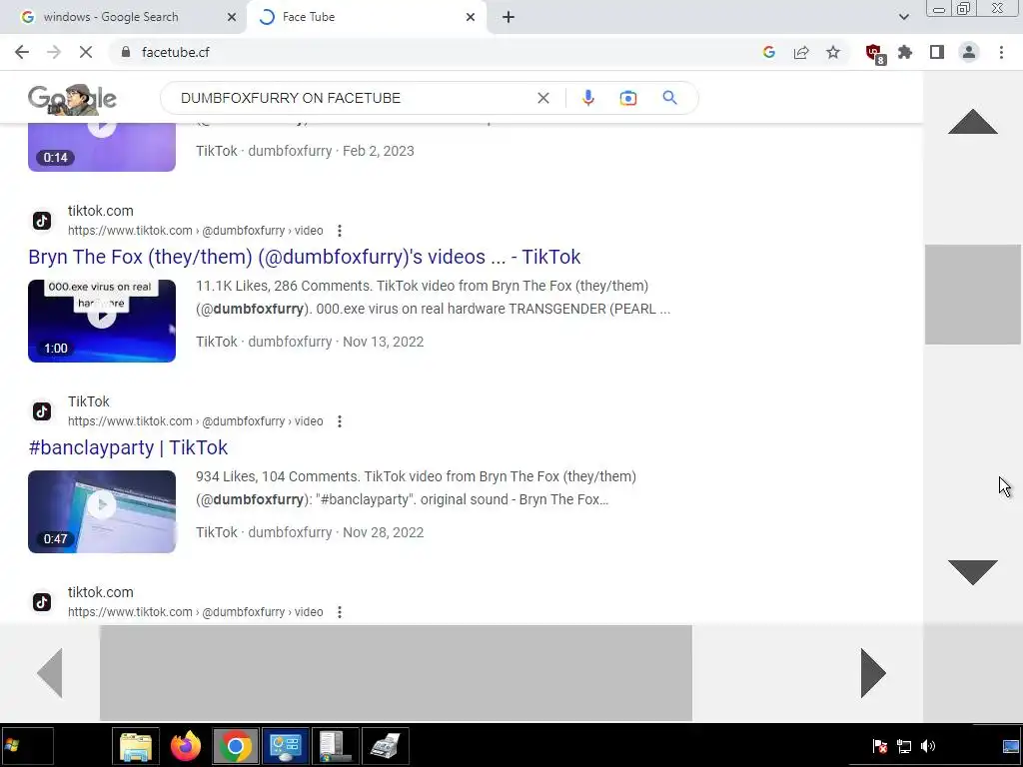This screenshot has width=1023, height=767.
Task: Click the vertical scrollbar up arrow
Action: (972, 122)
